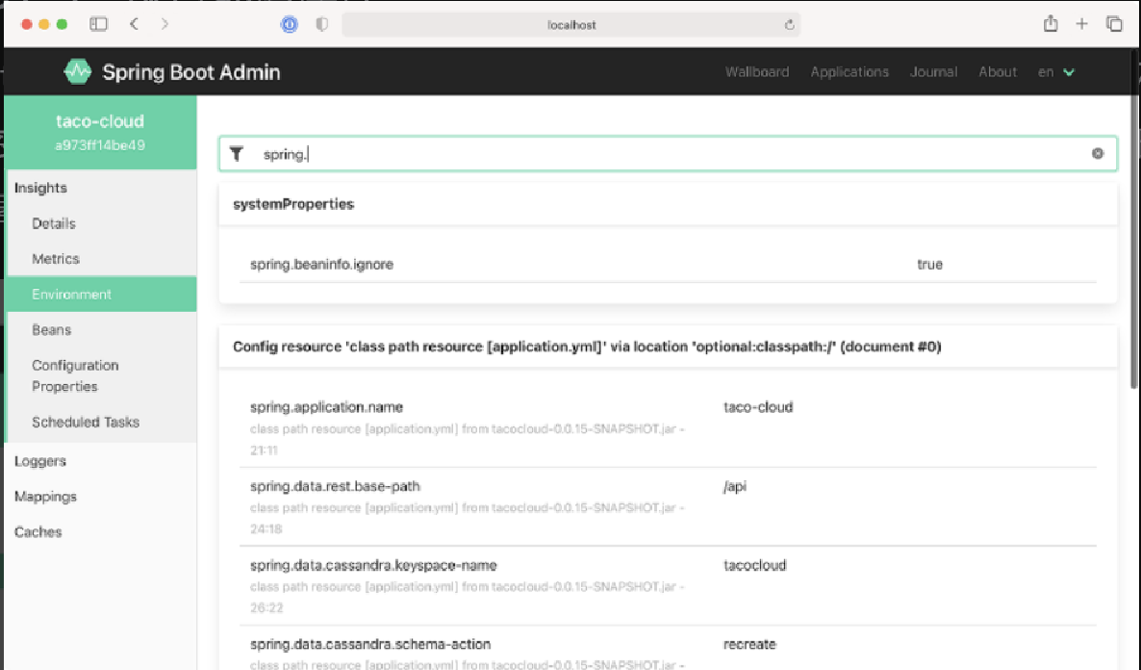Open Loggers in the sidebar

tap(40, 461)
